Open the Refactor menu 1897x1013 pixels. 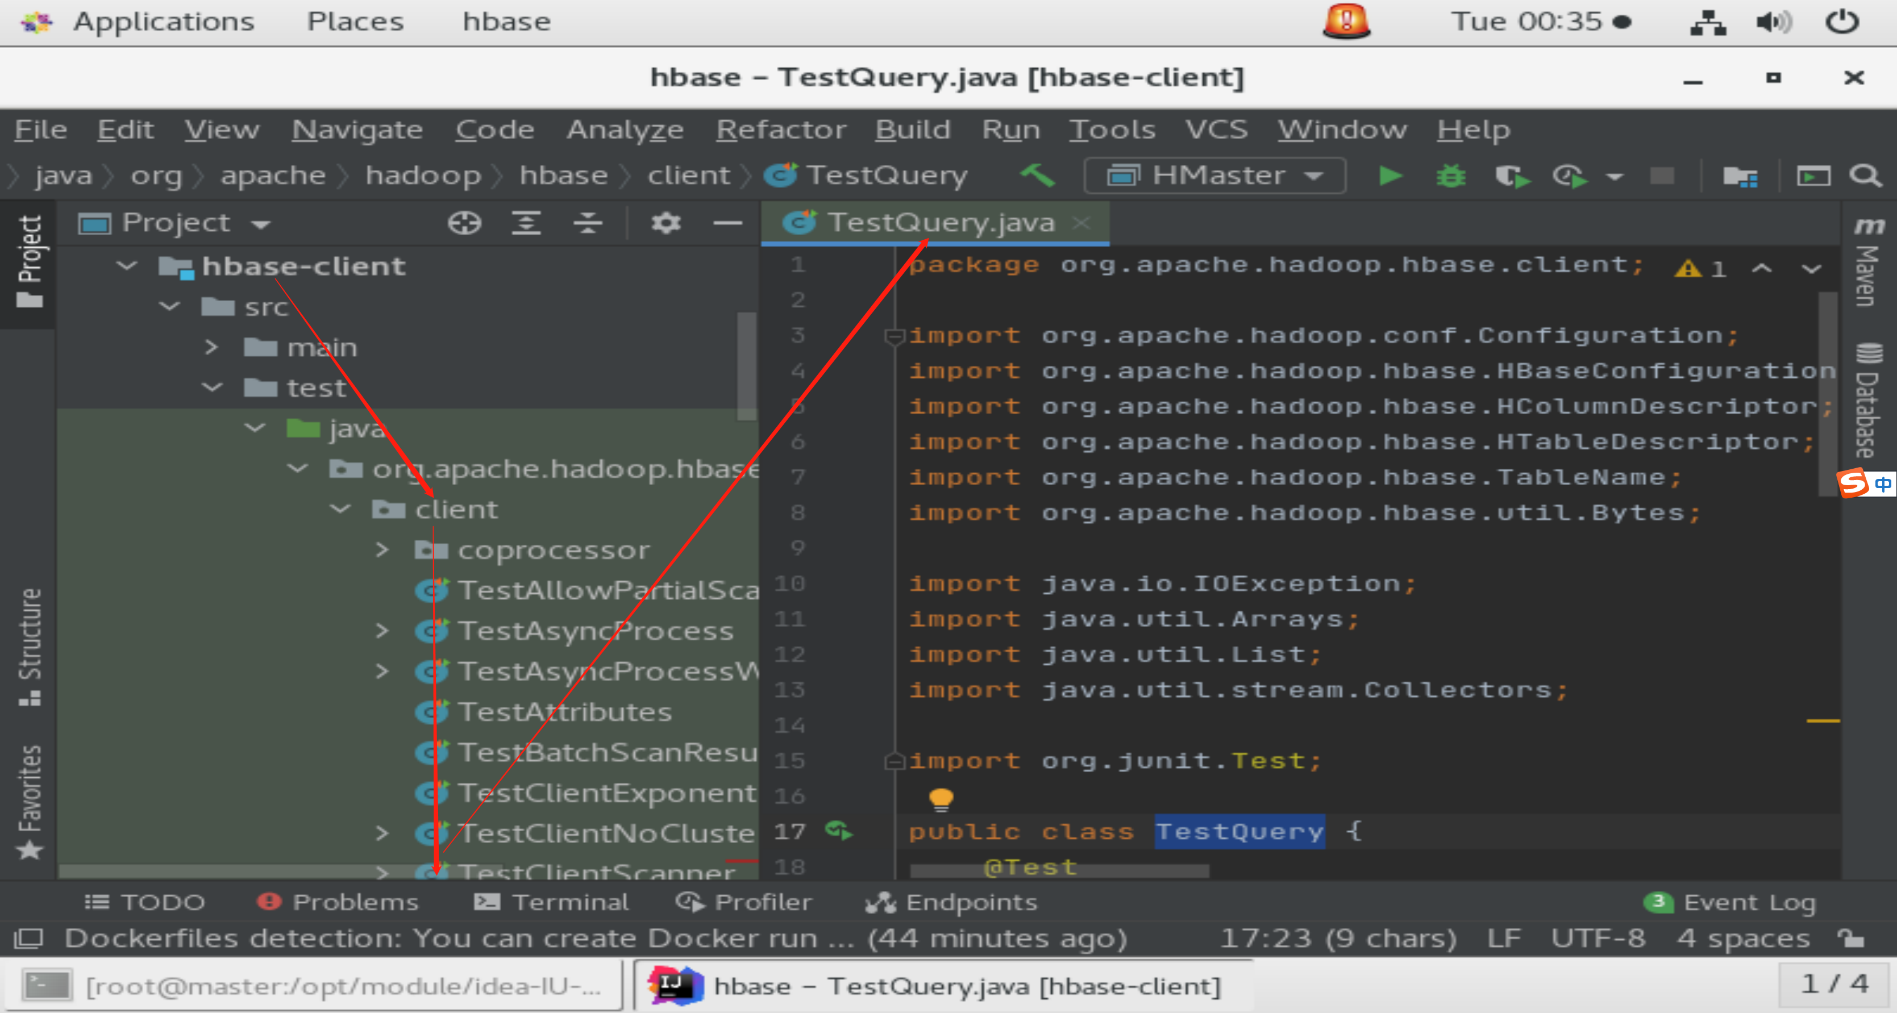coord(781,130)
